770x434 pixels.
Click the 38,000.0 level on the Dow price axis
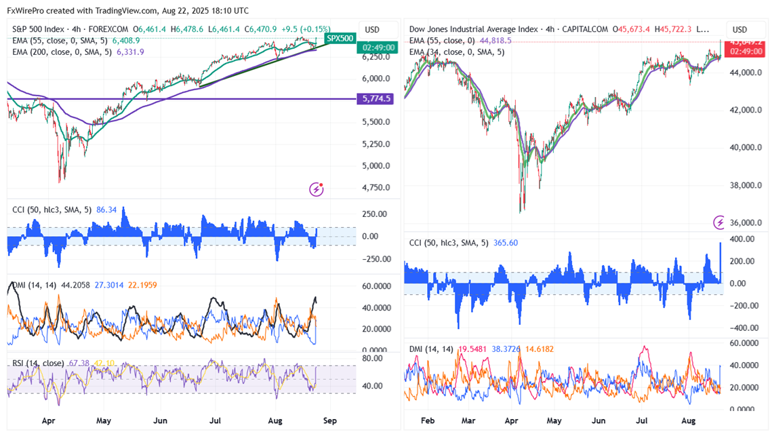point(746,185)
